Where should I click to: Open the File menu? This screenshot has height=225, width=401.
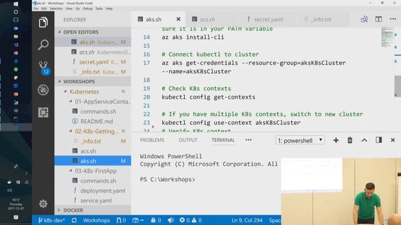(36, 8)
